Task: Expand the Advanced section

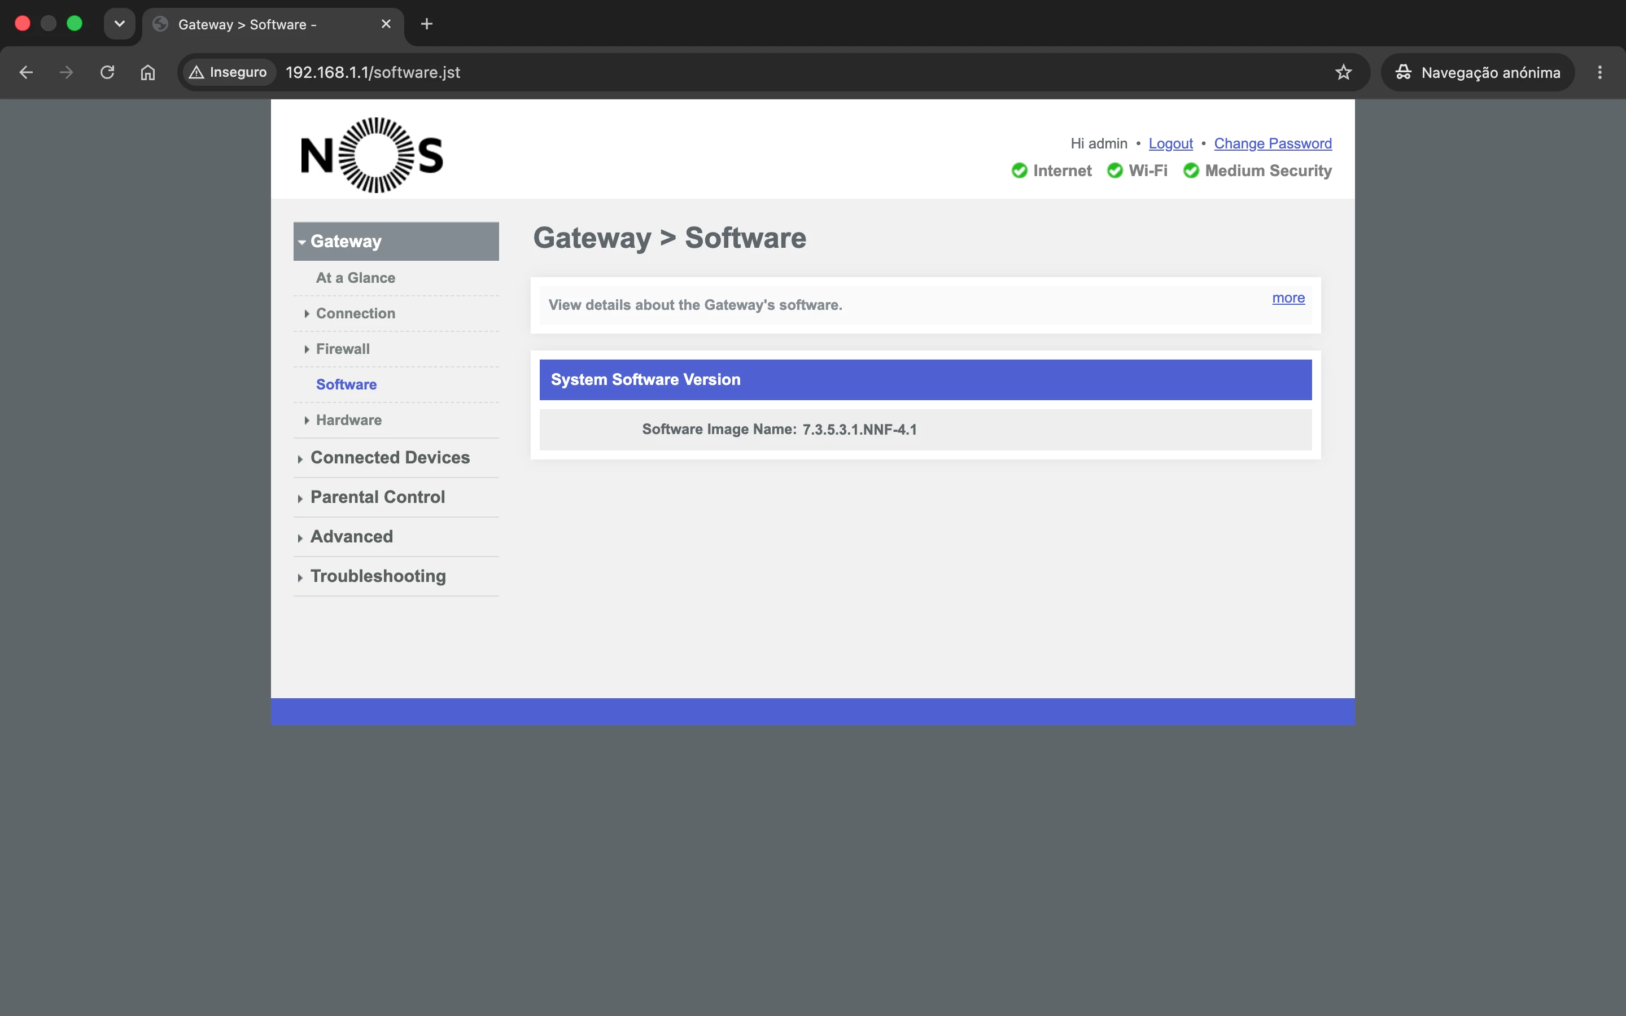Action: [x=351, y=537]
